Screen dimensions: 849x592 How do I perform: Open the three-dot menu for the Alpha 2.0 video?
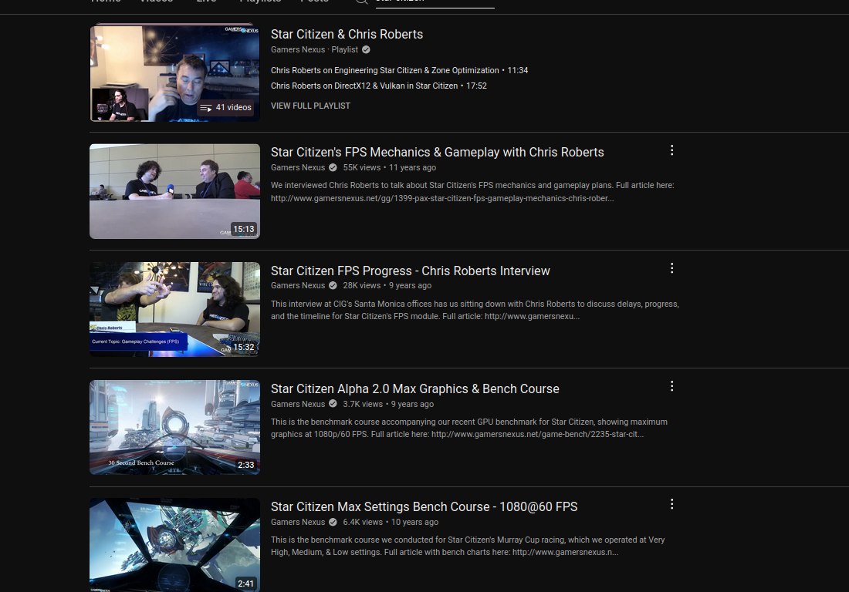pyautogui.click(x=672, y=386)
